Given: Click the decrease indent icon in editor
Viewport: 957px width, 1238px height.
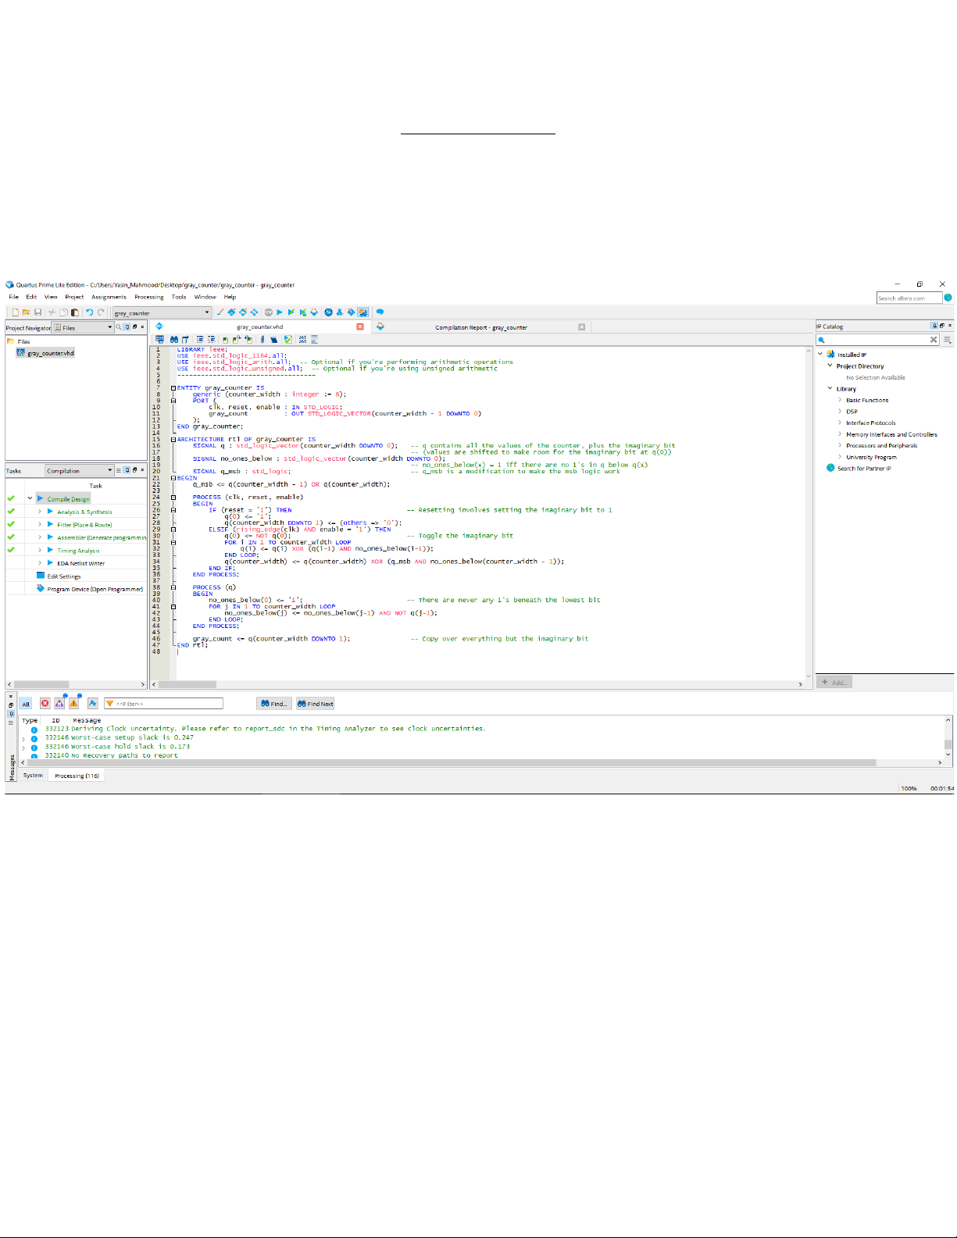Looking at the screenshot, I should point(210,340).
